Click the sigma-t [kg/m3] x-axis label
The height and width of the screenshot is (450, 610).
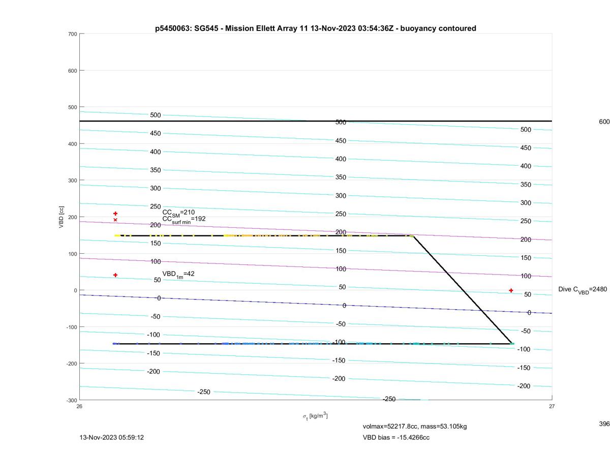tap(315, 416)
